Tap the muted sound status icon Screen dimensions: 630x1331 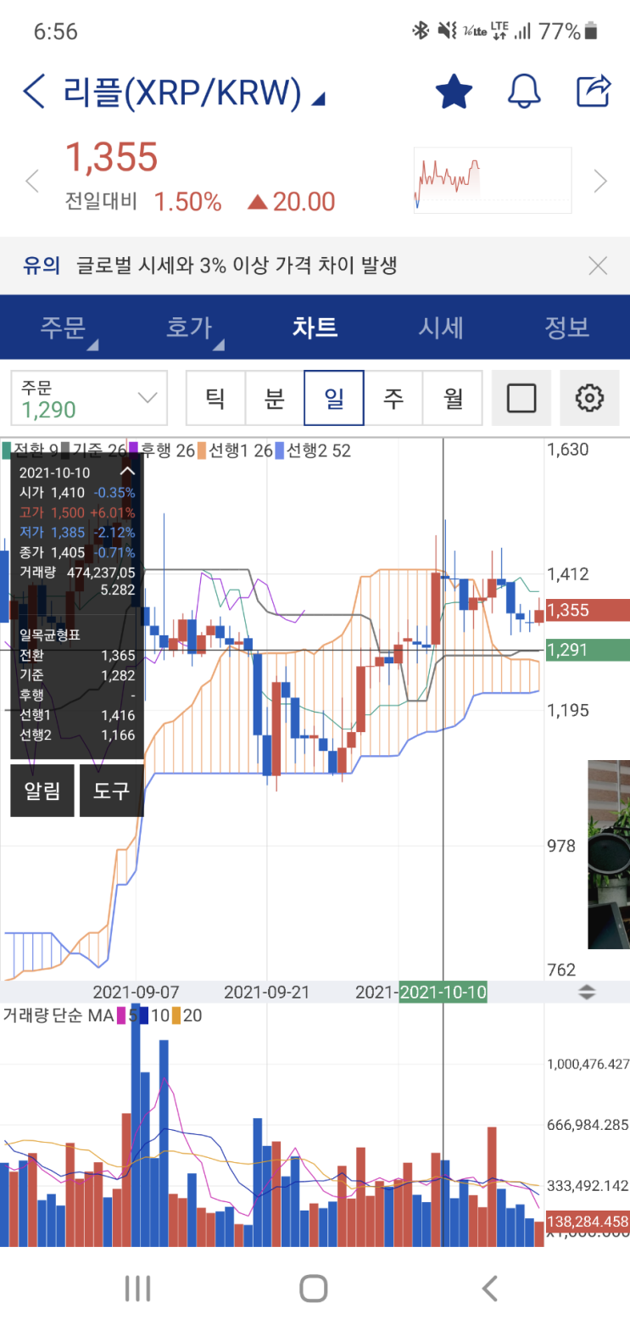tap(447, 31)
